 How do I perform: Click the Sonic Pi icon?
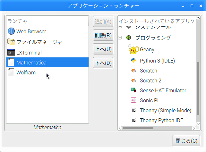pyautogui.click(x=133, y=100)
